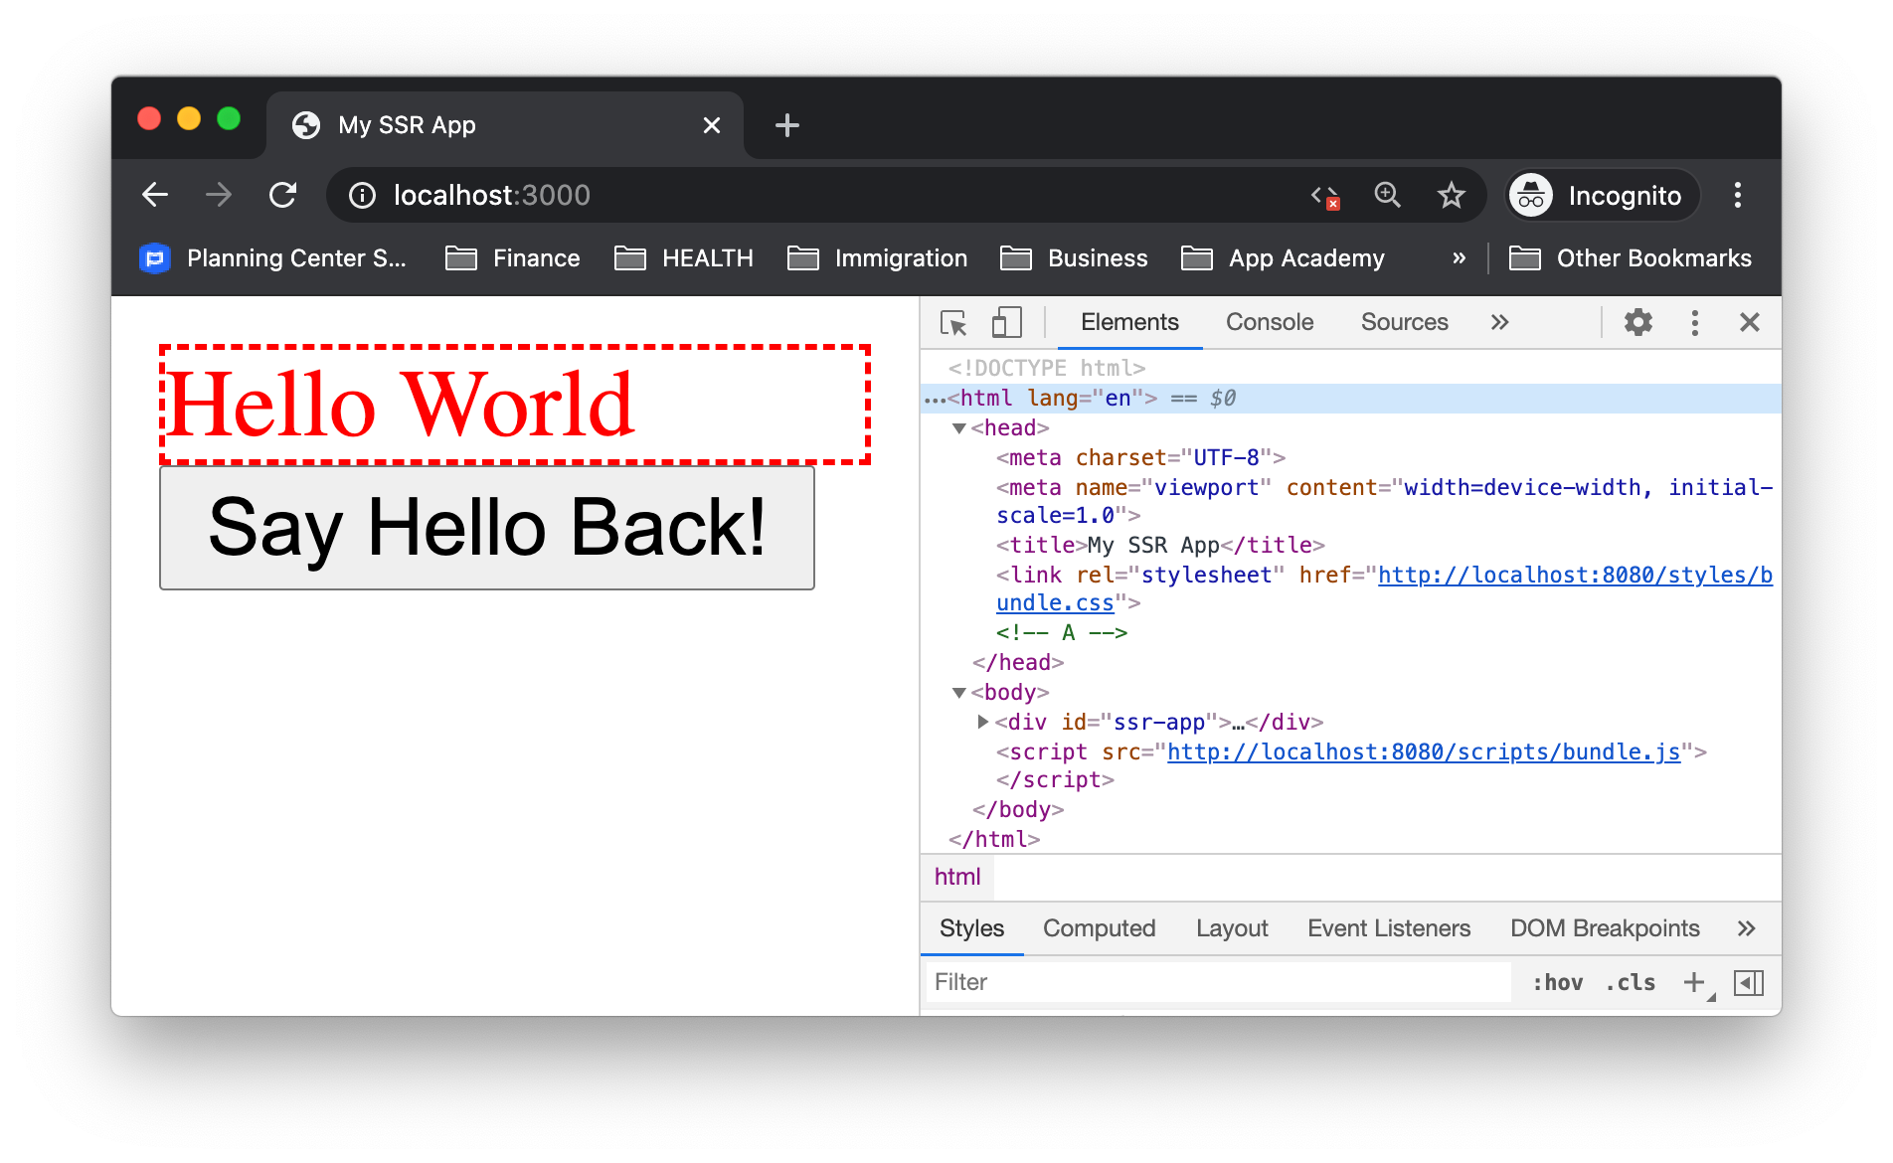1893x1163 pixels.
Task: Switch to the Layout pane
Action: coord(1232,928)
